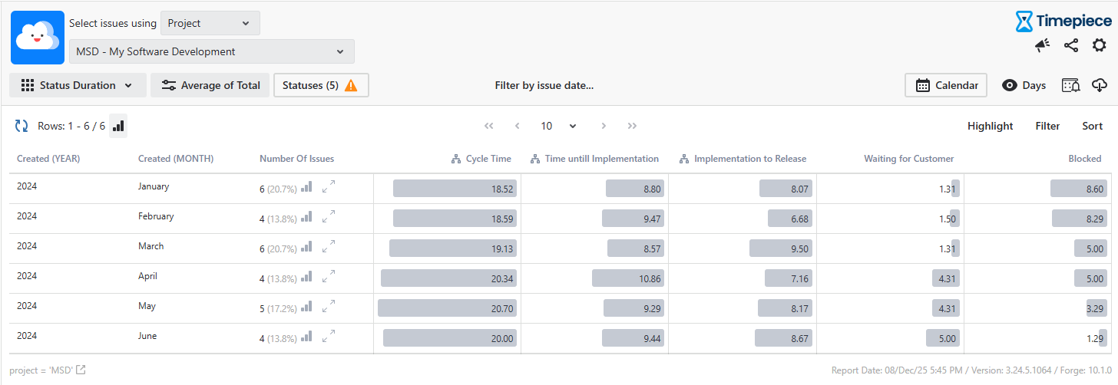Show the chart for the March row

[306, 246]
